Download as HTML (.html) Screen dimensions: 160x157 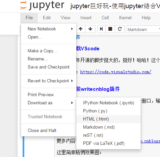108,119
